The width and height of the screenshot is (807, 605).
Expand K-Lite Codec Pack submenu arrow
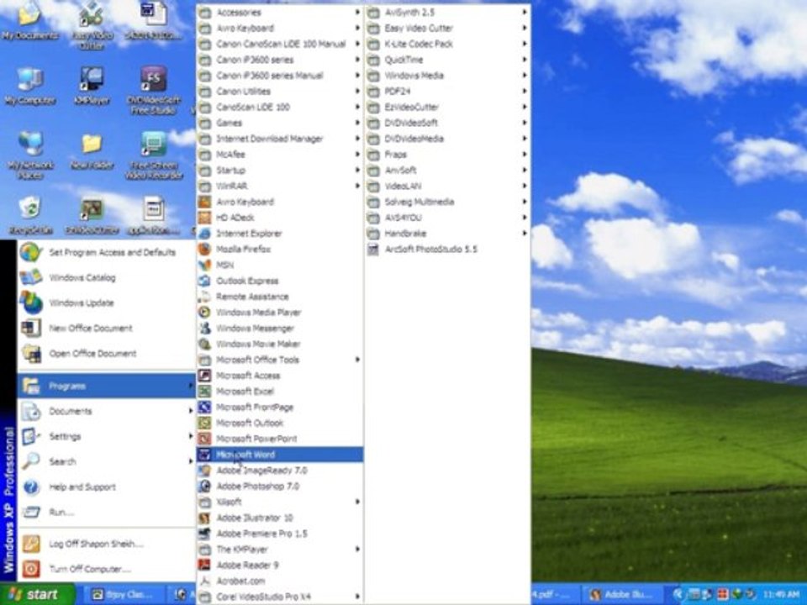[x=525, y=44]
